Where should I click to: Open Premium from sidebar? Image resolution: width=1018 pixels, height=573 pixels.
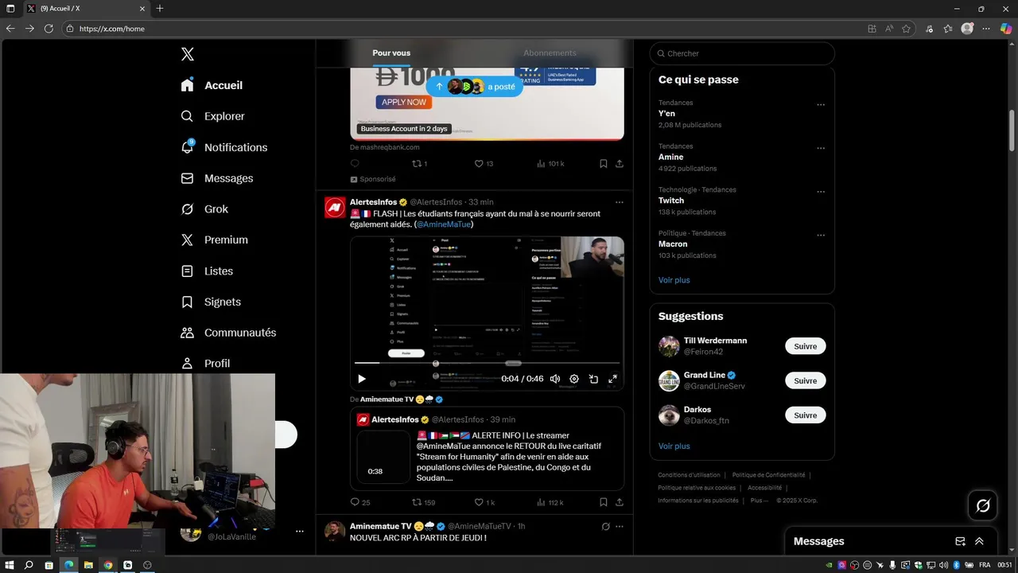point(214,240)
